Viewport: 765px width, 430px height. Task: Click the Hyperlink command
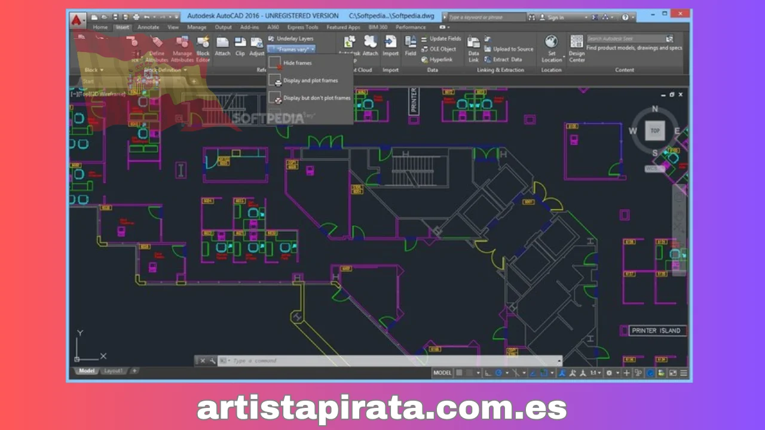[x=437, y=60]
